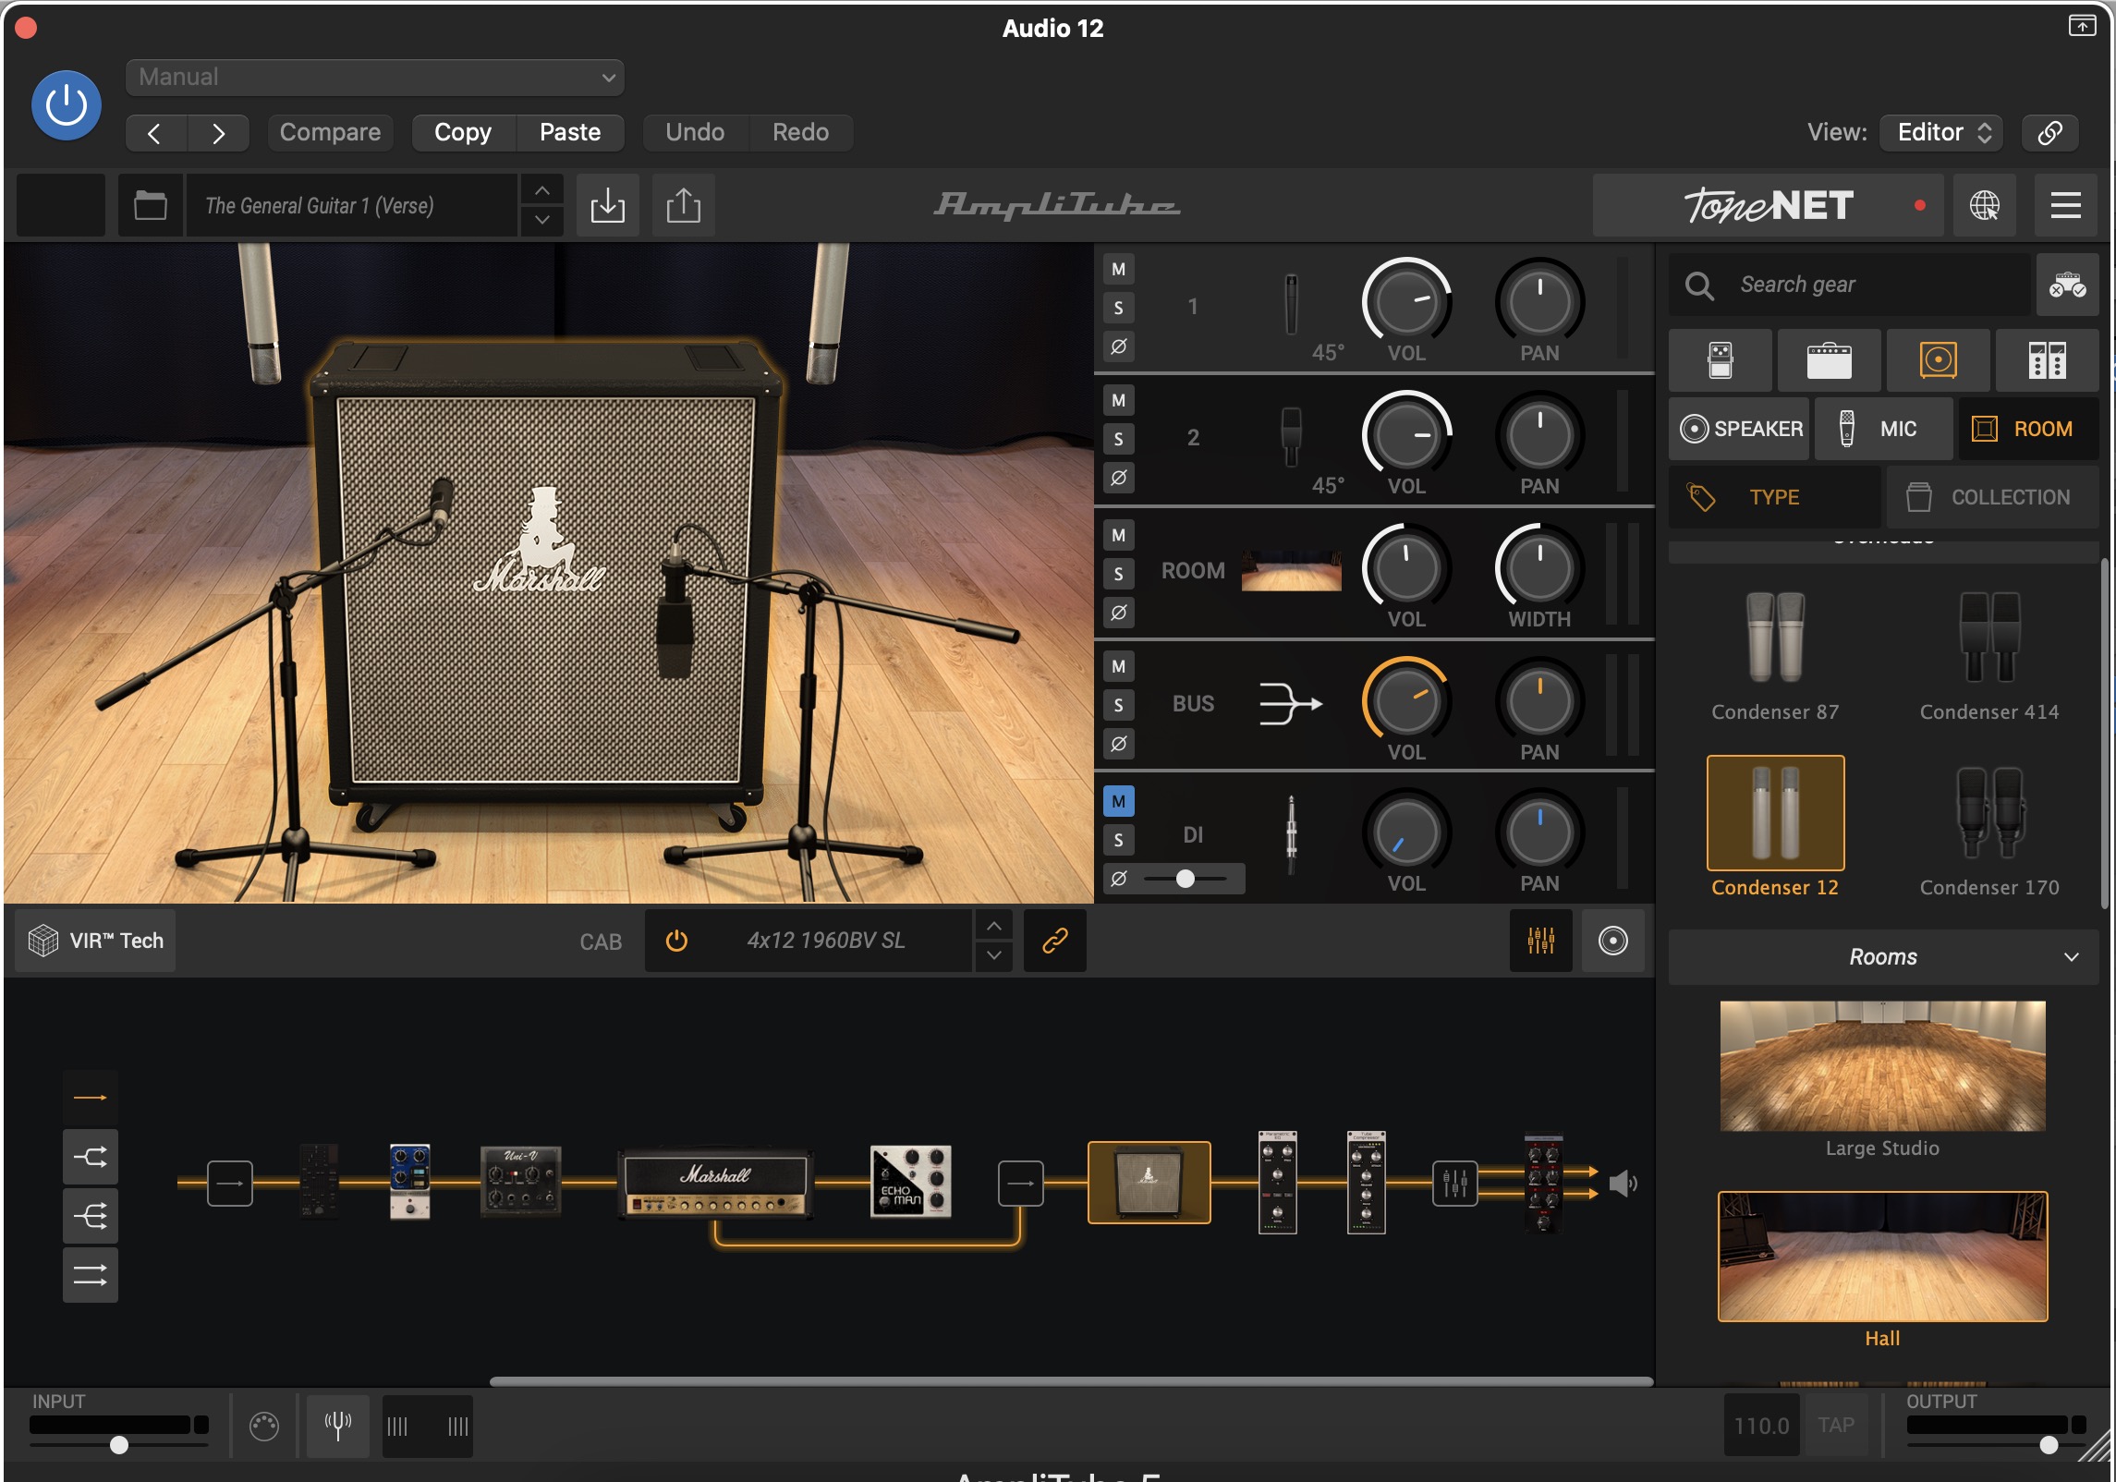The image size is (2116, 1482).
Task: Step the 4x12 1960BV SL cabinet selector
Action: coord(993,941)
